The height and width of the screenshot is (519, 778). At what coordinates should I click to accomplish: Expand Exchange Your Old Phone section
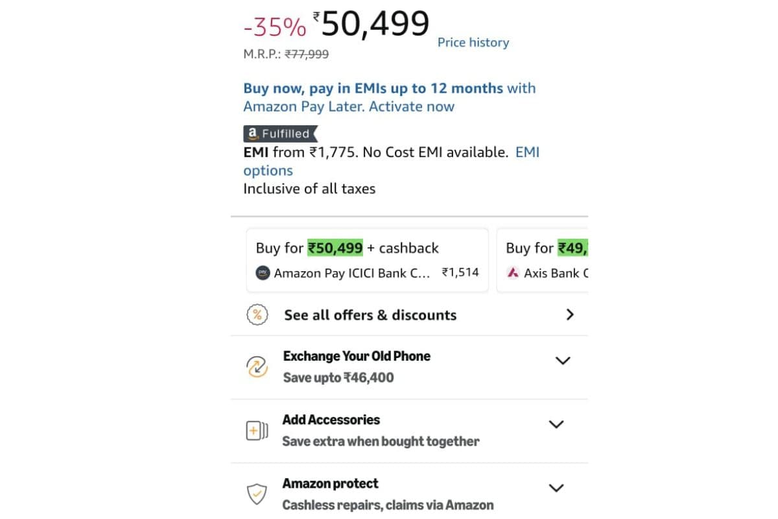pyautogui.click(x=563, y=361)
